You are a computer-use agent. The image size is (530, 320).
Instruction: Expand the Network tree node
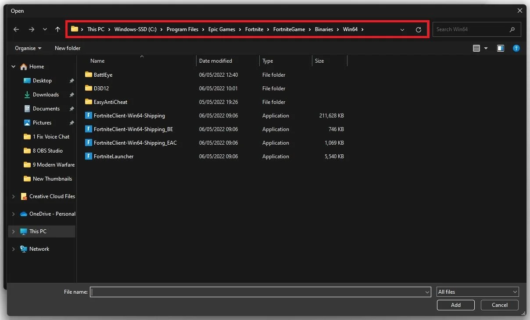13,249
